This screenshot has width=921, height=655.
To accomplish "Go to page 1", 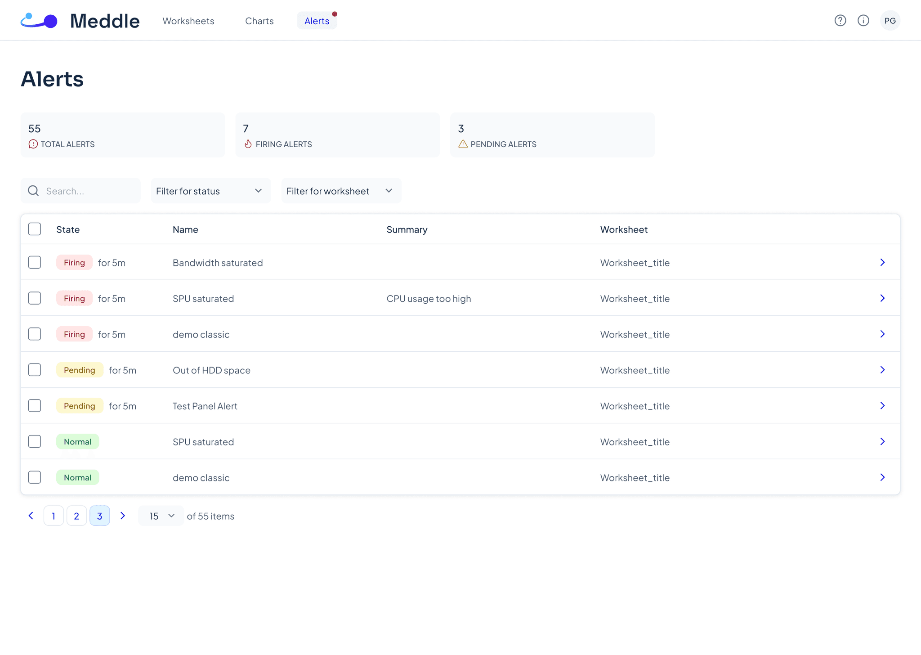I will click(x=54, y=516).
